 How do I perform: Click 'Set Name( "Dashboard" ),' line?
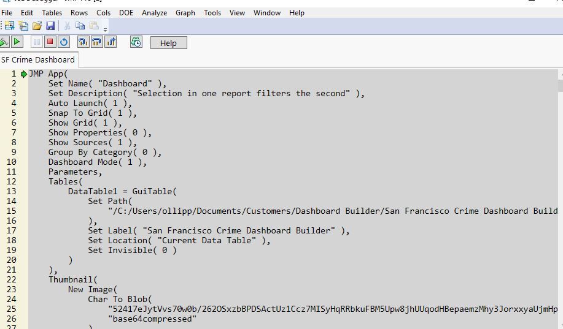(x=107, y=83)
